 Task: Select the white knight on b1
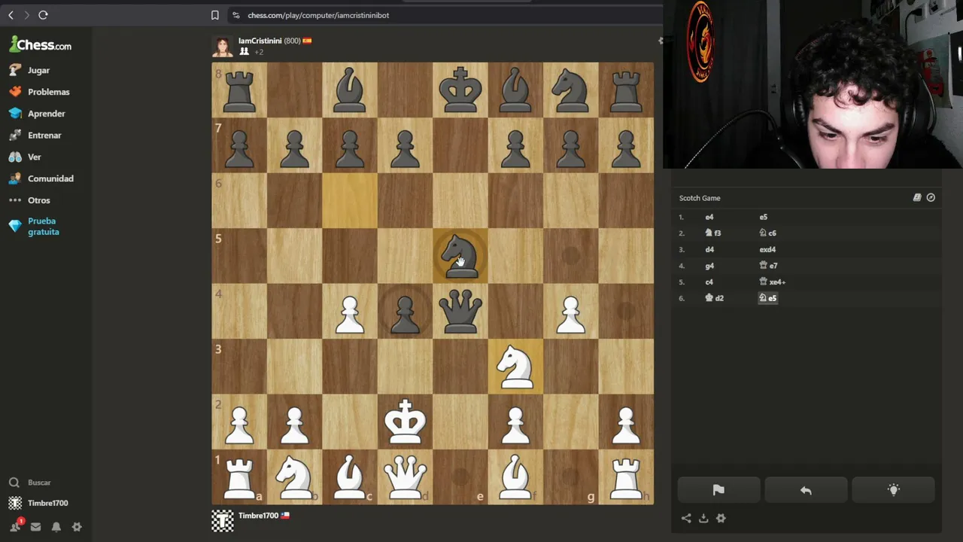pyautogui.click(x=294, y=477)
